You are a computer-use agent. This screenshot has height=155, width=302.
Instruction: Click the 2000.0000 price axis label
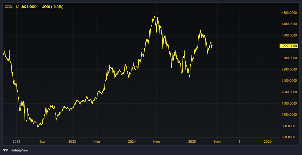pyautogui.click(x=289, y=92)
